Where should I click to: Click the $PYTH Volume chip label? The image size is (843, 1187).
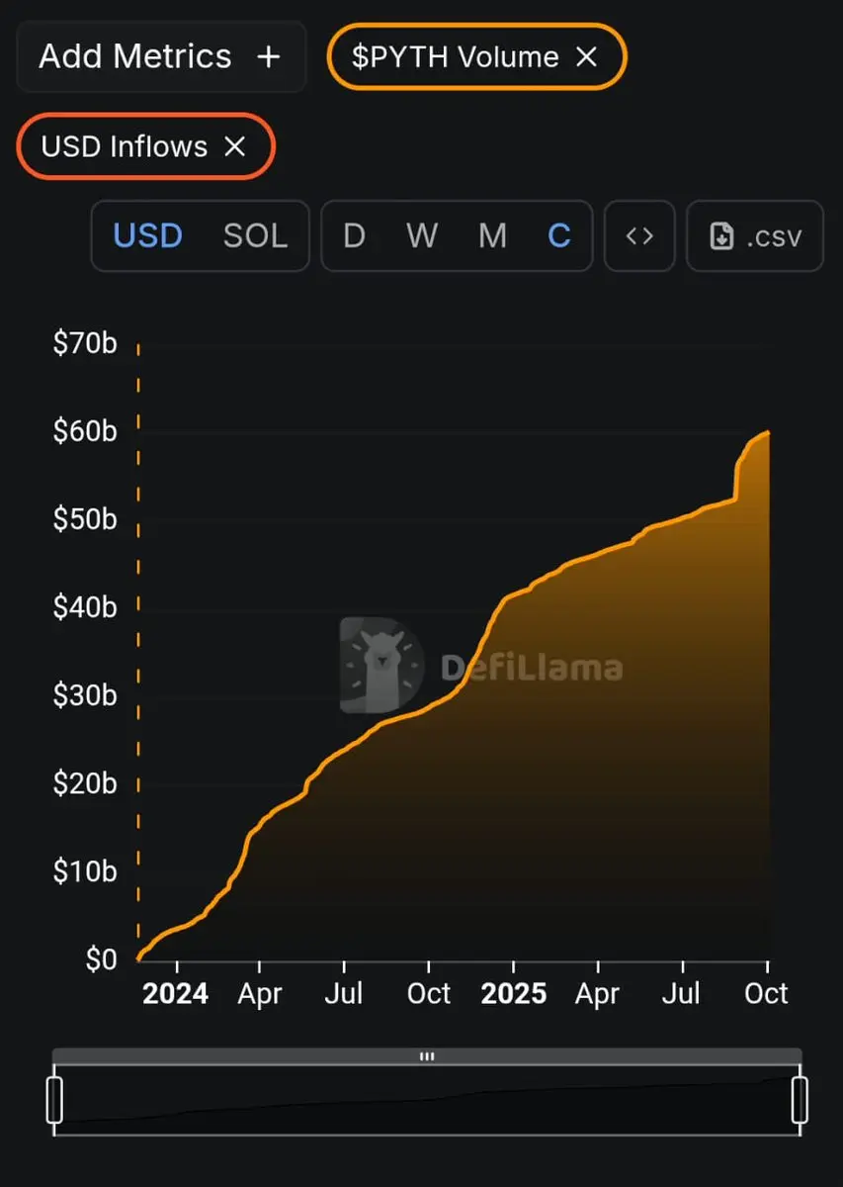pyautogui.click(x=455, y=57)
